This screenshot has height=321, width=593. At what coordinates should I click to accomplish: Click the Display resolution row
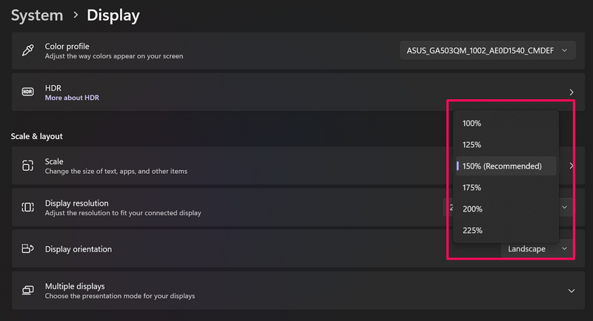coord(222,208)
